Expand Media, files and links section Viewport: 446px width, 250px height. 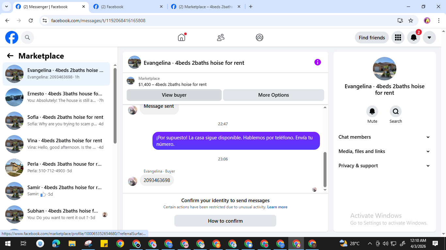pos(384,151)
